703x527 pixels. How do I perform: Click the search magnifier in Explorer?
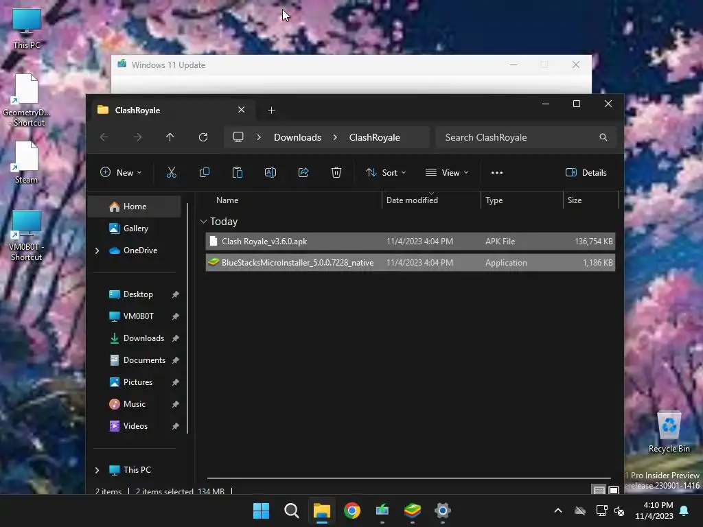pyautogui.click(x=603, y=137)
